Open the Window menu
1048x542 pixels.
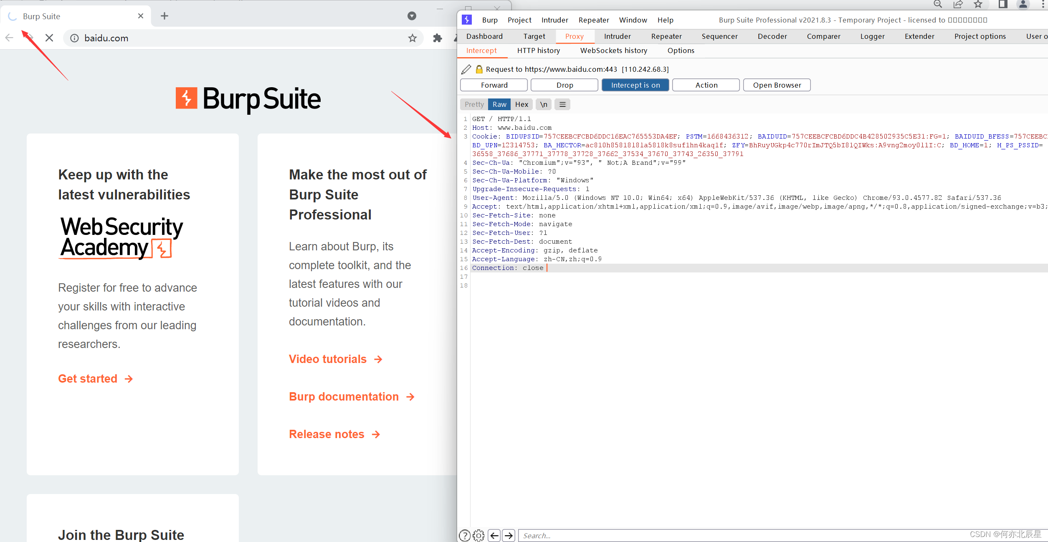pyautogui.click(x=633, y=20)
